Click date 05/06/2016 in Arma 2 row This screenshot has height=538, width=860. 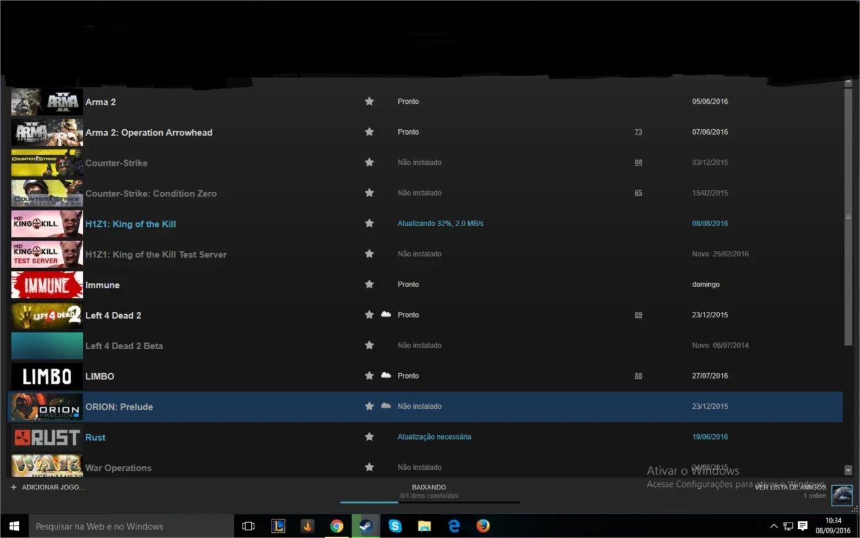709,101
